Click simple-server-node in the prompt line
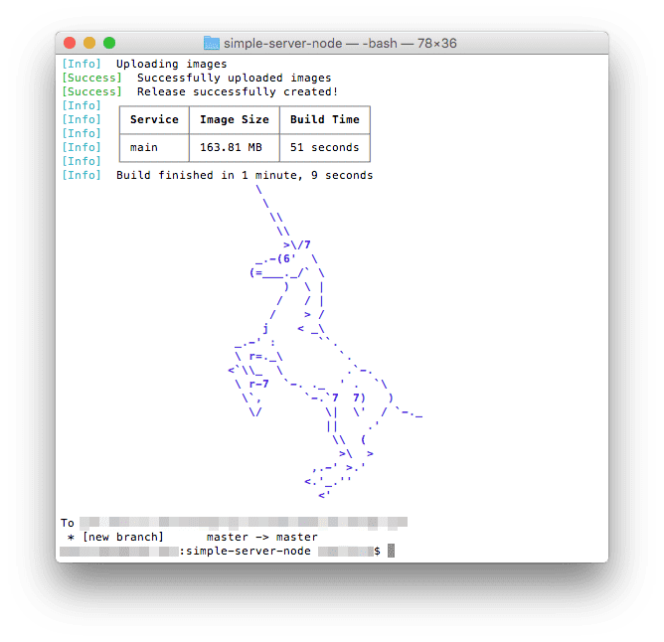The width and height of the screenshot is (664, 642). pos(248,551)
